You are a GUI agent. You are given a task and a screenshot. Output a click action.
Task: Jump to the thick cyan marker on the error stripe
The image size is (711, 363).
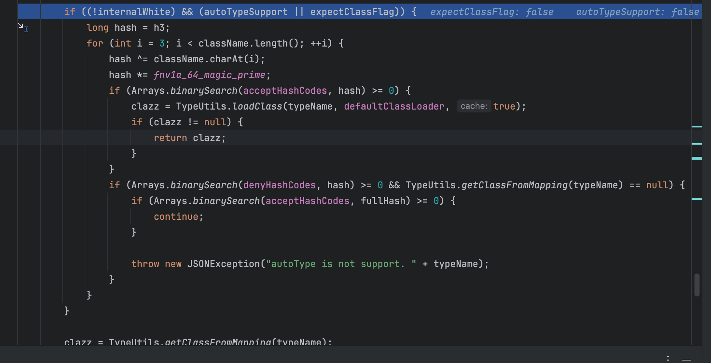click(x=697, y=158)
